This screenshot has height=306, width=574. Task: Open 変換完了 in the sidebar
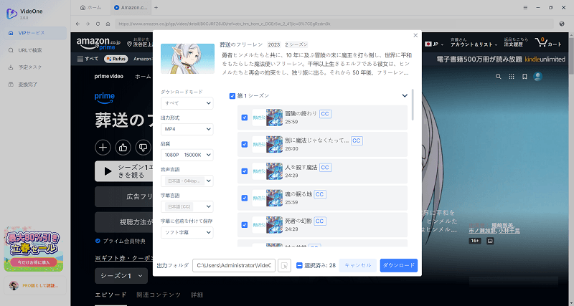point(35,85)
